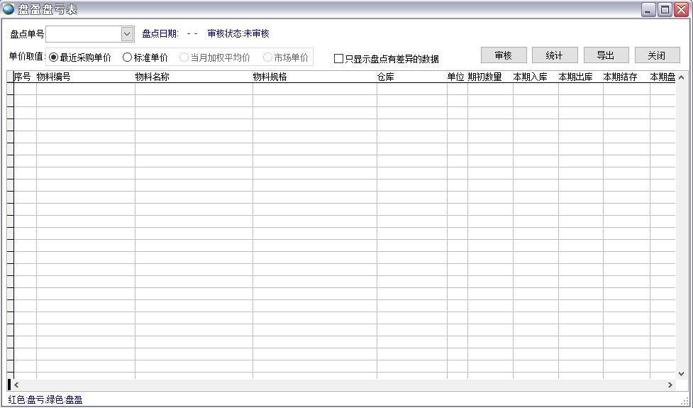Image resolution: width=693 pixels, height=408 pixels.
Task: Click the 审核 button
Action: coord(504,55)
